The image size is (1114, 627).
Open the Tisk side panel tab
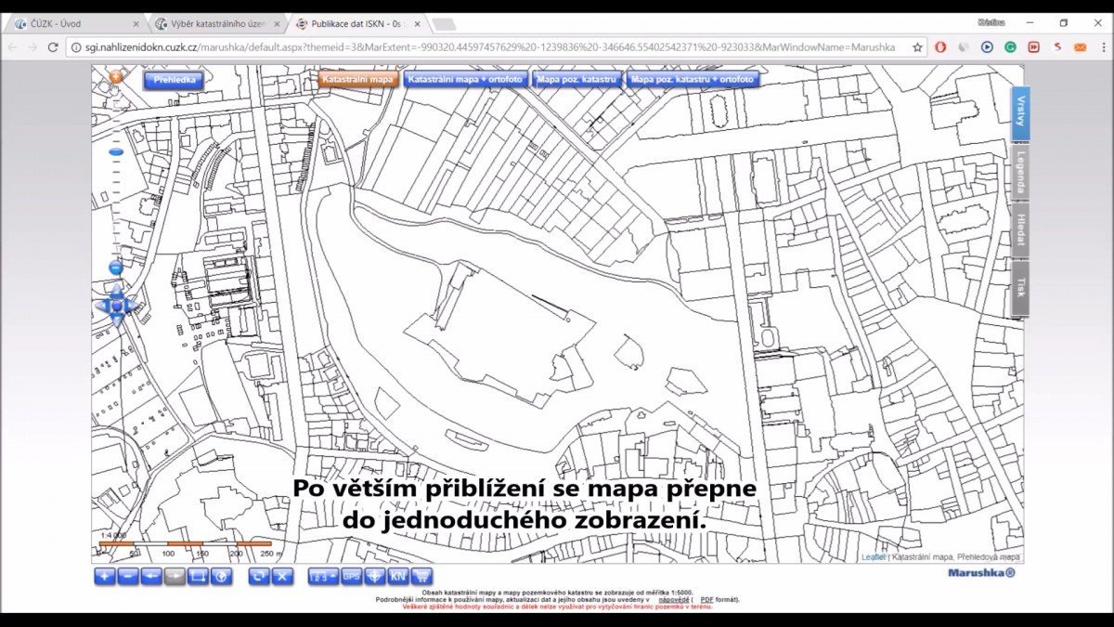(x=1020, y=288)
